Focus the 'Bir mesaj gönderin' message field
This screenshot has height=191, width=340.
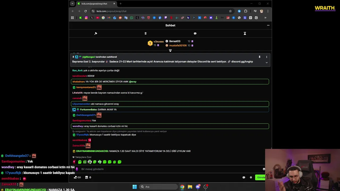[x=170, y=169]
